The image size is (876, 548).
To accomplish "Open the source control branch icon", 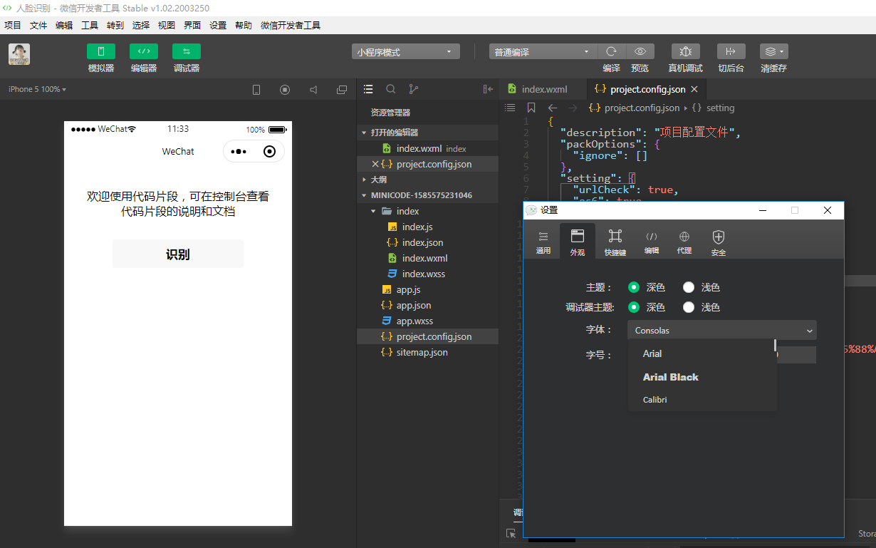I will [414, 89].
